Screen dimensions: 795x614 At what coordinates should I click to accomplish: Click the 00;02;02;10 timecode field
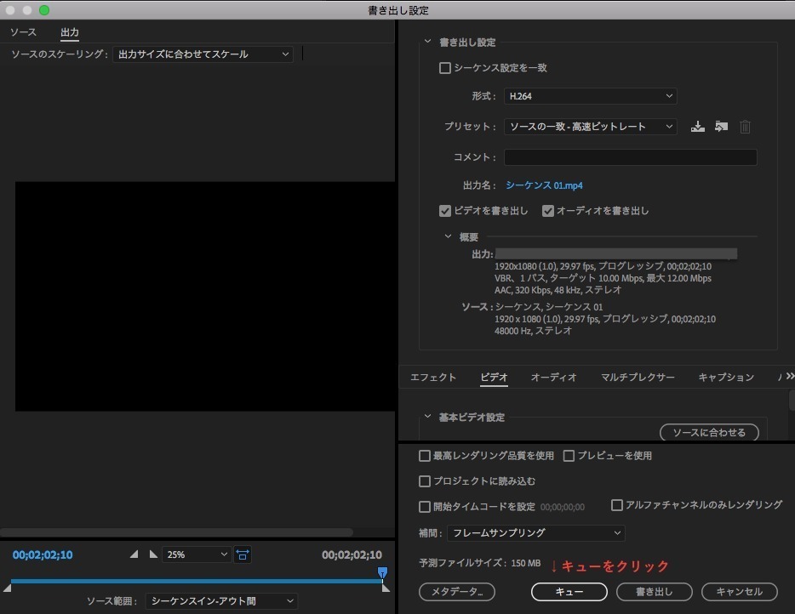(41, 554)
